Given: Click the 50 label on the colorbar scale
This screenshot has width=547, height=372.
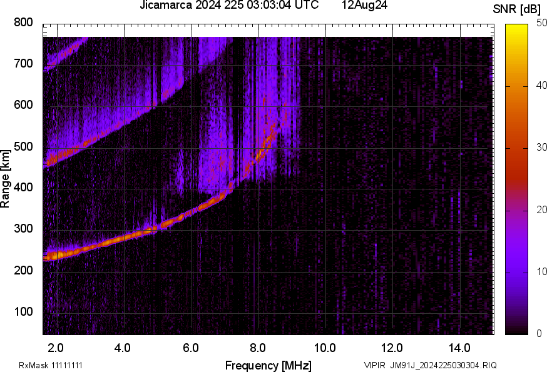Looking at the screenshot, I should 541,23.
